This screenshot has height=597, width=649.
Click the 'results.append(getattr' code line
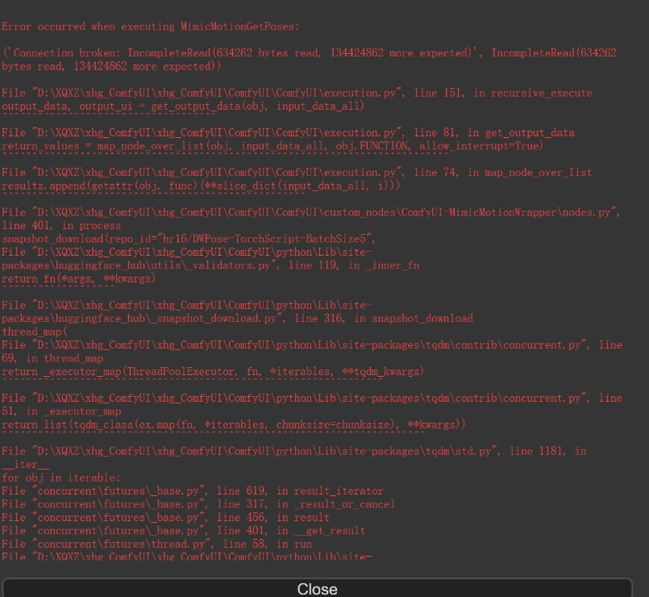[201, 186]
